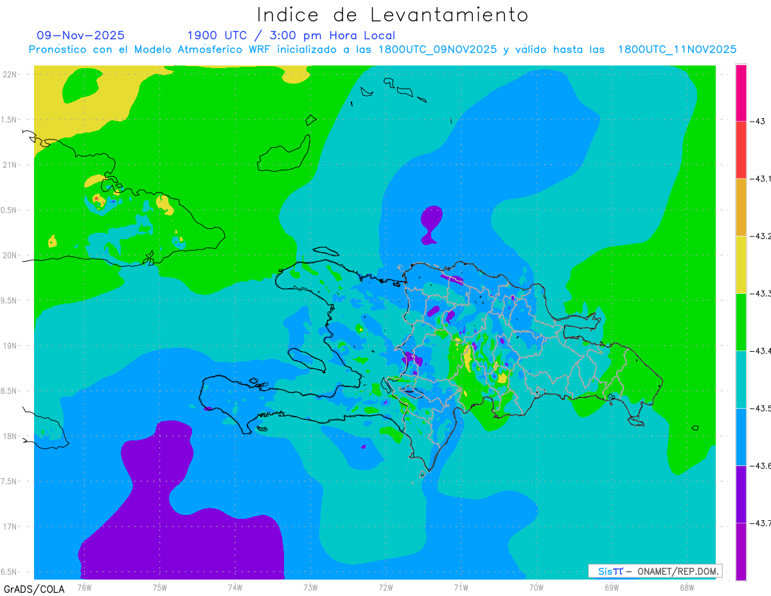This screenshot has width=771, height=596.
Task: Pick the orange legend color between -43.1 and -43.2
Action: pyautogui.click(x=741, y=207)
